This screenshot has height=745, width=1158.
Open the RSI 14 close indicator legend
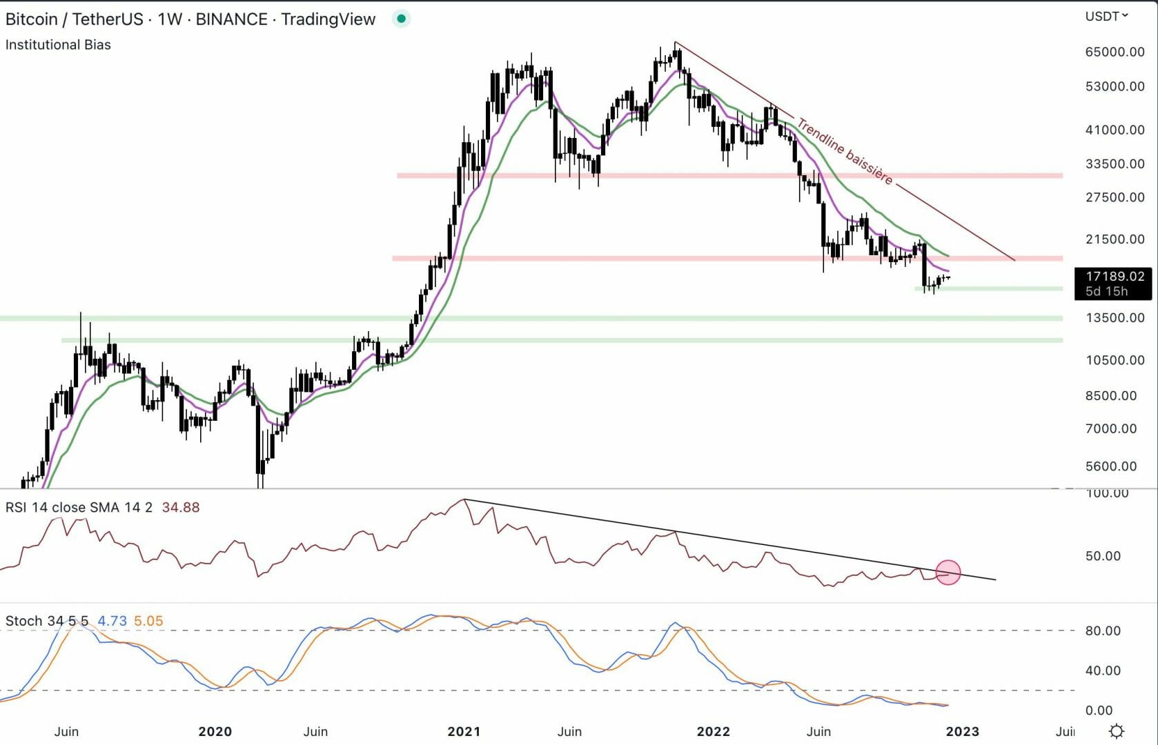[79, 508]
